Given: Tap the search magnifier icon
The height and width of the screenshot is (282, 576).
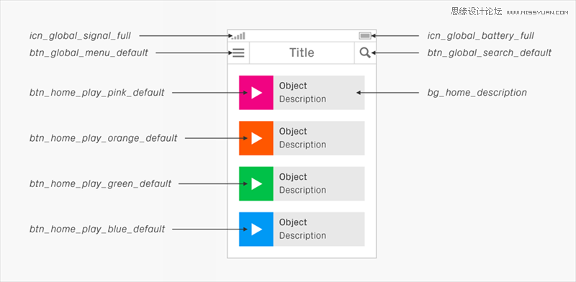Looking at the screenshot, I should click(x=365, y=53).
